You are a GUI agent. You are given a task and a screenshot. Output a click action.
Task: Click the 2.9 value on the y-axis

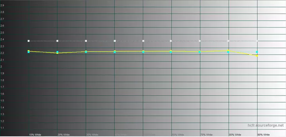coord(2,5)
